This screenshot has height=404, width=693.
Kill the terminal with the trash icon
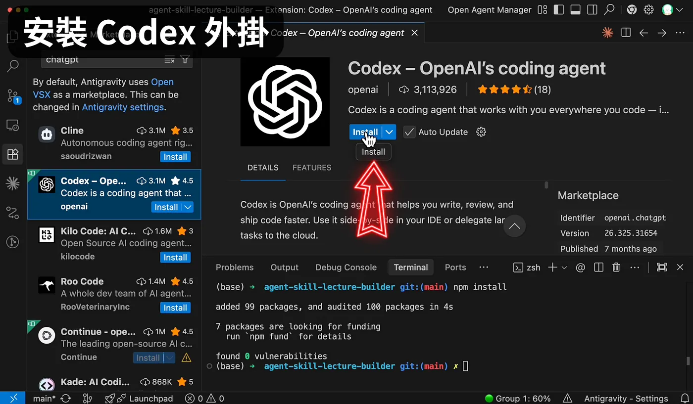pyautogui.click(x=616, y=268)
